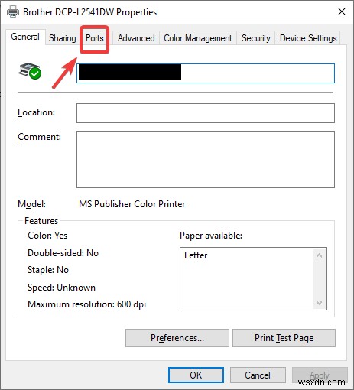Open the Sharing tab
This screenshot has width=354, height=390.
click(x=63, y=38)
